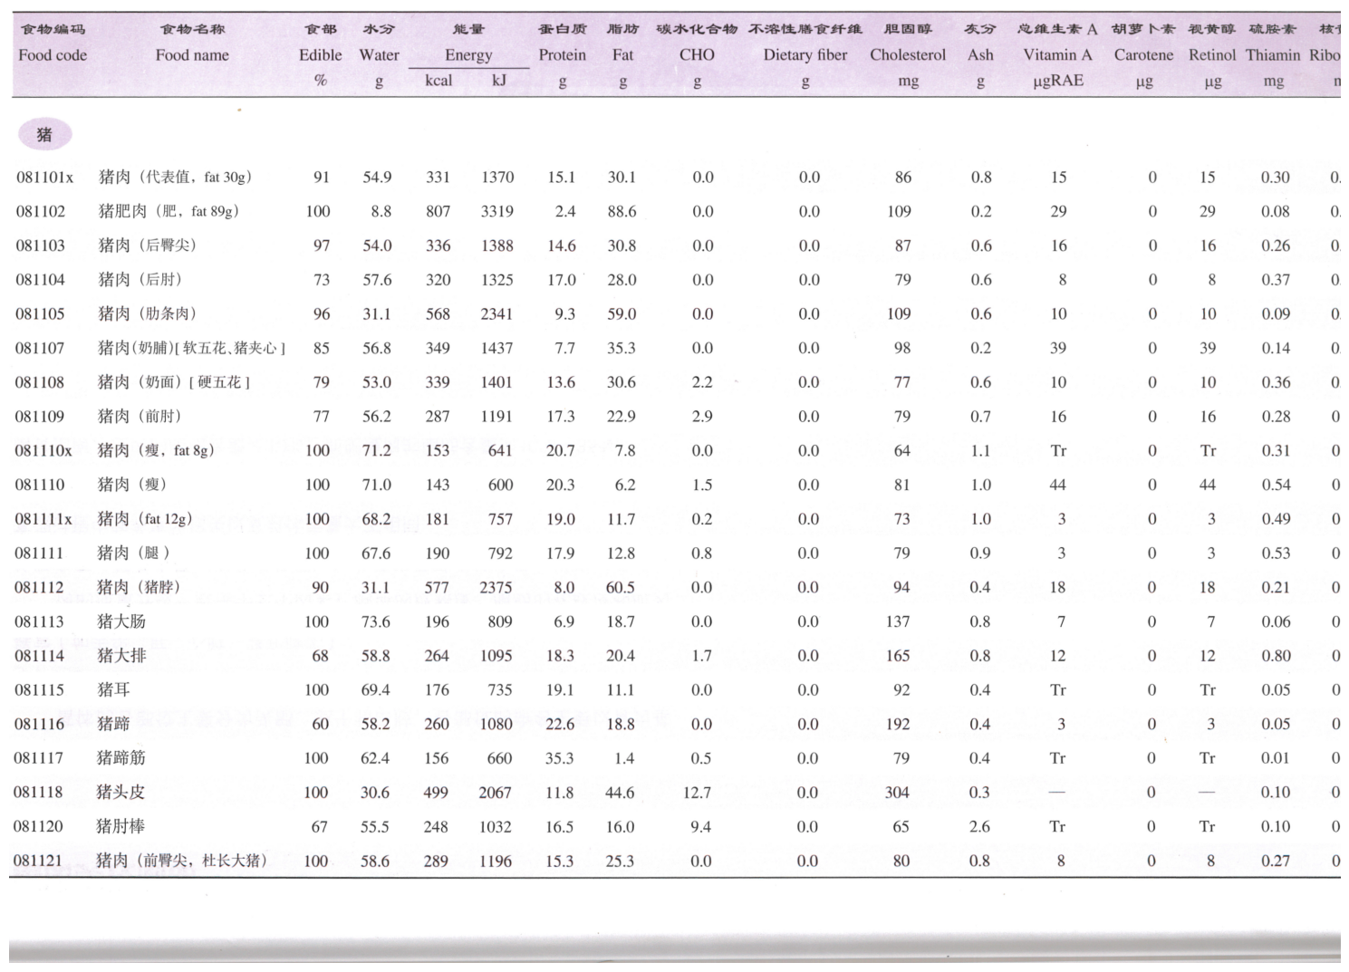Click the 猪蹄筋 food name
The height and width of the screenshot is (972, 1349).
pos(120,757)
